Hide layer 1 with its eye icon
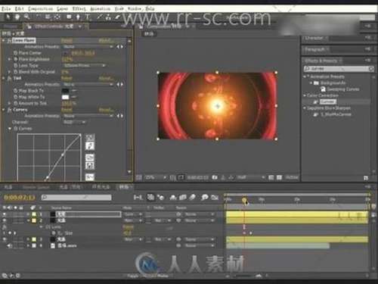Screen dimensions: 378x284 (x=5, y=214)
